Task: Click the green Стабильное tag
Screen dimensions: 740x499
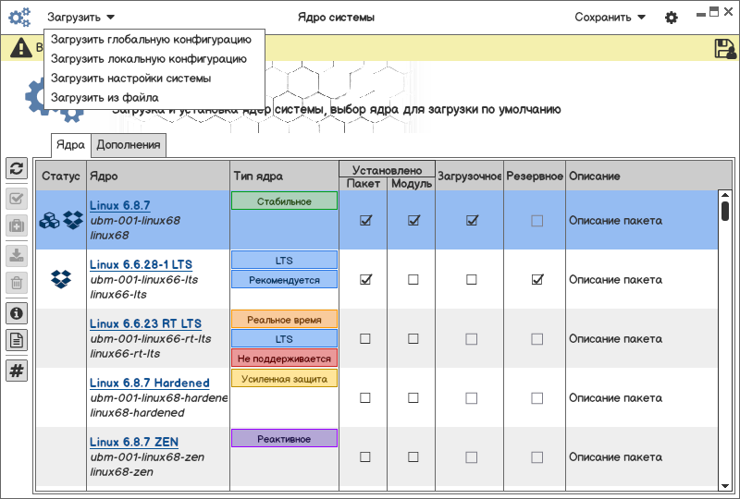Action: (x=284, y=201)
